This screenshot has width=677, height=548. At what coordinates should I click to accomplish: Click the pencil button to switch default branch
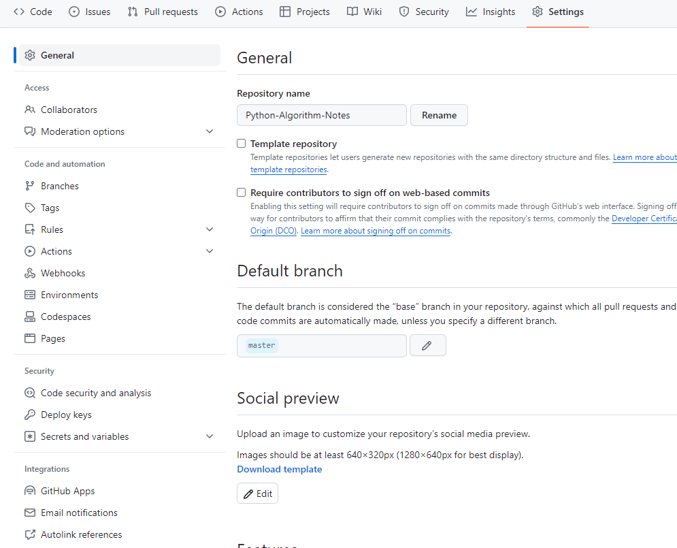(428, 345)
